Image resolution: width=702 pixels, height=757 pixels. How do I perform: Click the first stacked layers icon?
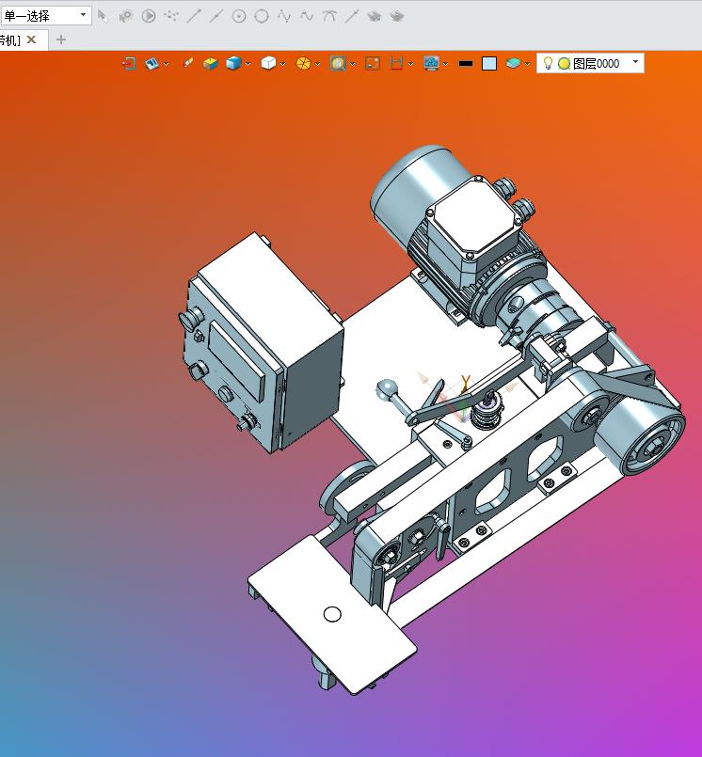coord(374,17)
